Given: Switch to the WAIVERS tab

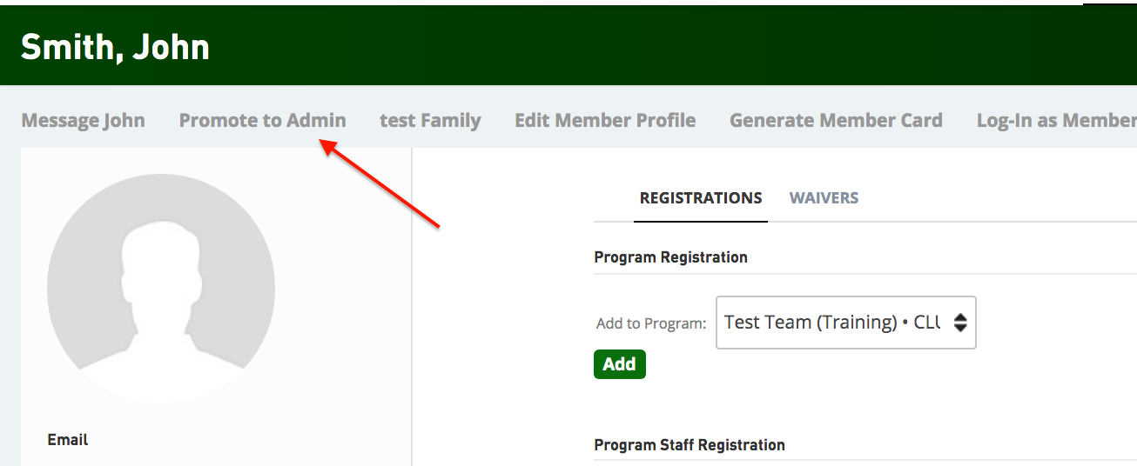Looking at the screenshot, I should (x=824, y=198).
